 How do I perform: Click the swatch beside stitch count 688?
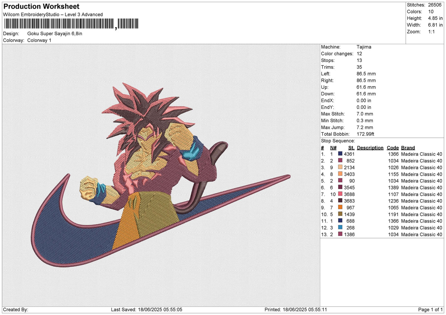(340, 221)
